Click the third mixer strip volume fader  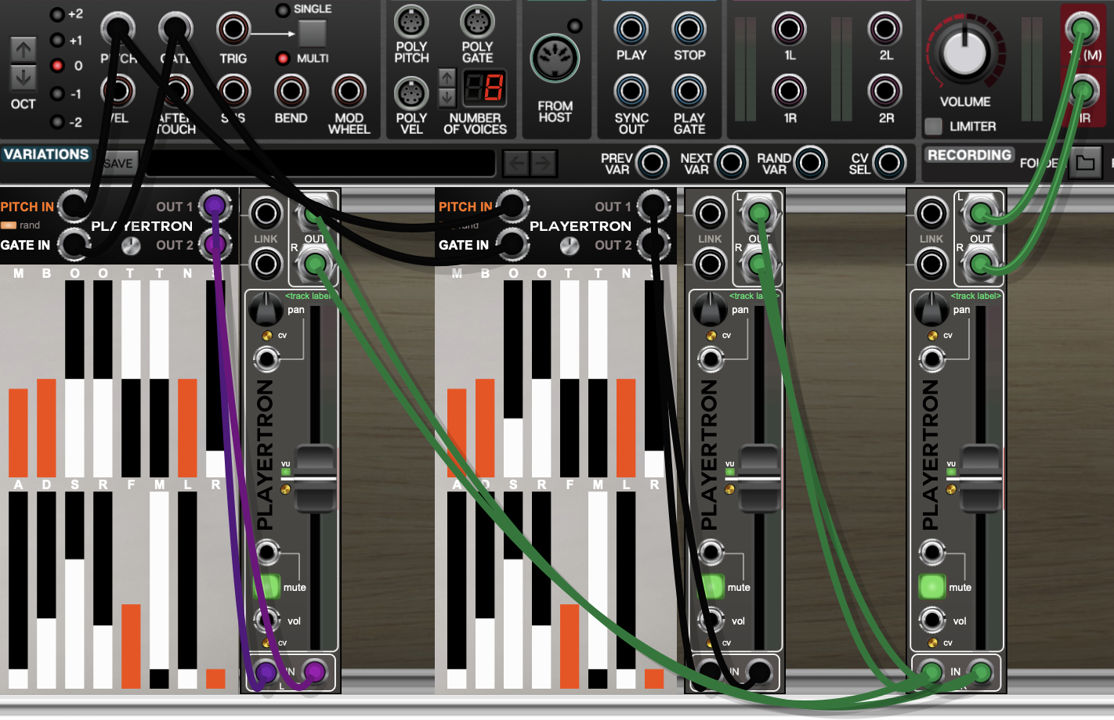point(980,479)
